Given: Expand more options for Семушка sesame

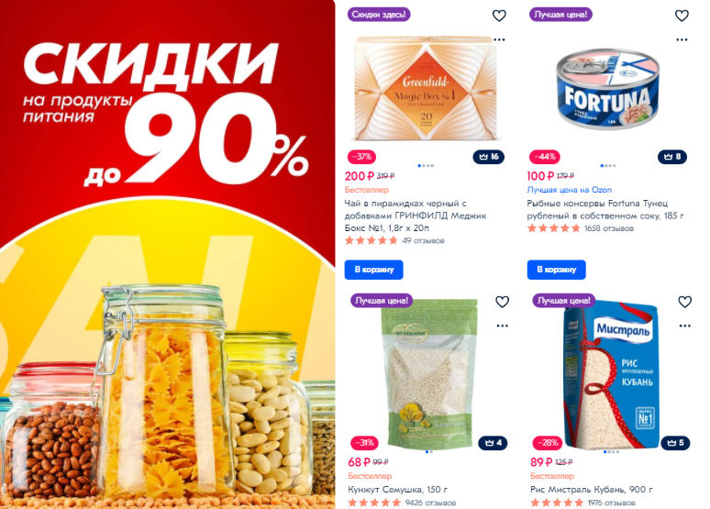Looking at the screenshot, I should pos(502,326).
